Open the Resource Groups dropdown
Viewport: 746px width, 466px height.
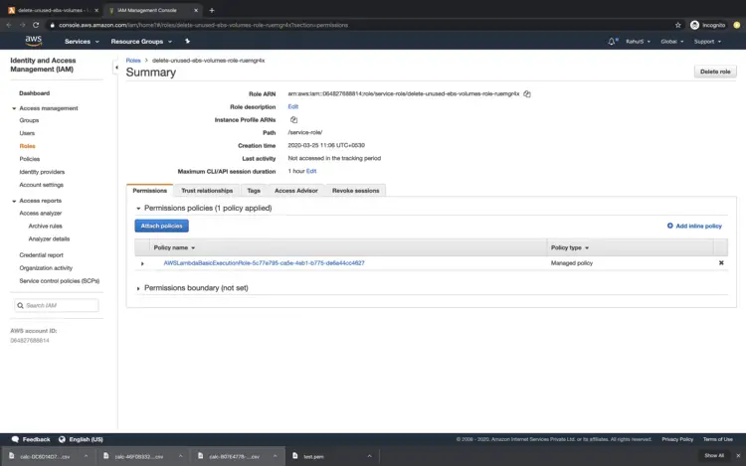tap(141, 42)
